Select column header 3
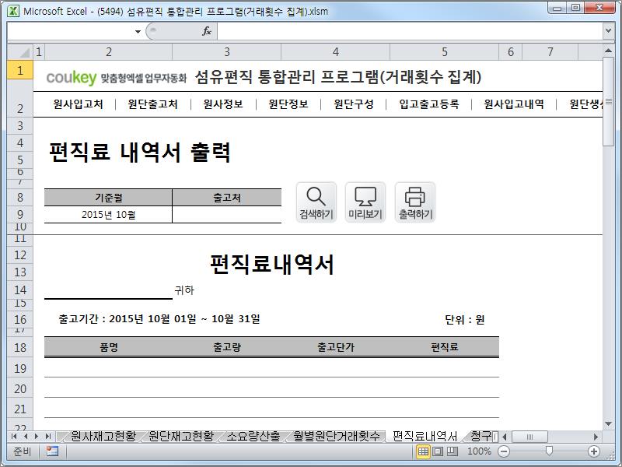Image resolution: width=622 pixels, height=467 pixels. pos(227,52)
